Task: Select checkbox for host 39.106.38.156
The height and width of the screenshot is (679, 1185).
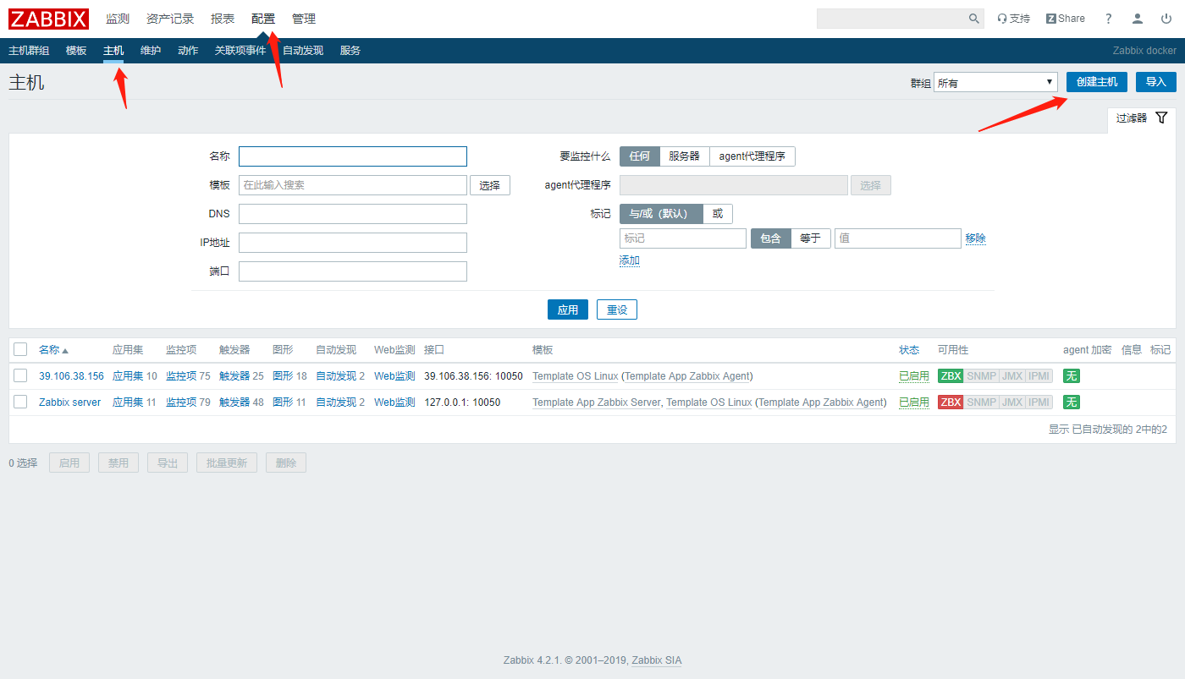Action: [x=20, y=375]
